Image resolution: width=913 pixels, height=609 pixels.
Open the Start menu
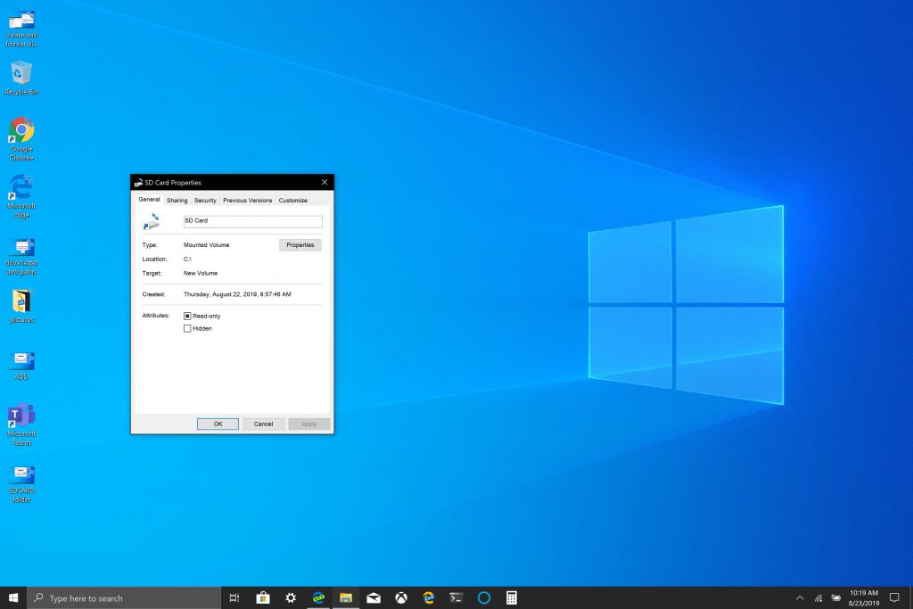tap(13, 597)
